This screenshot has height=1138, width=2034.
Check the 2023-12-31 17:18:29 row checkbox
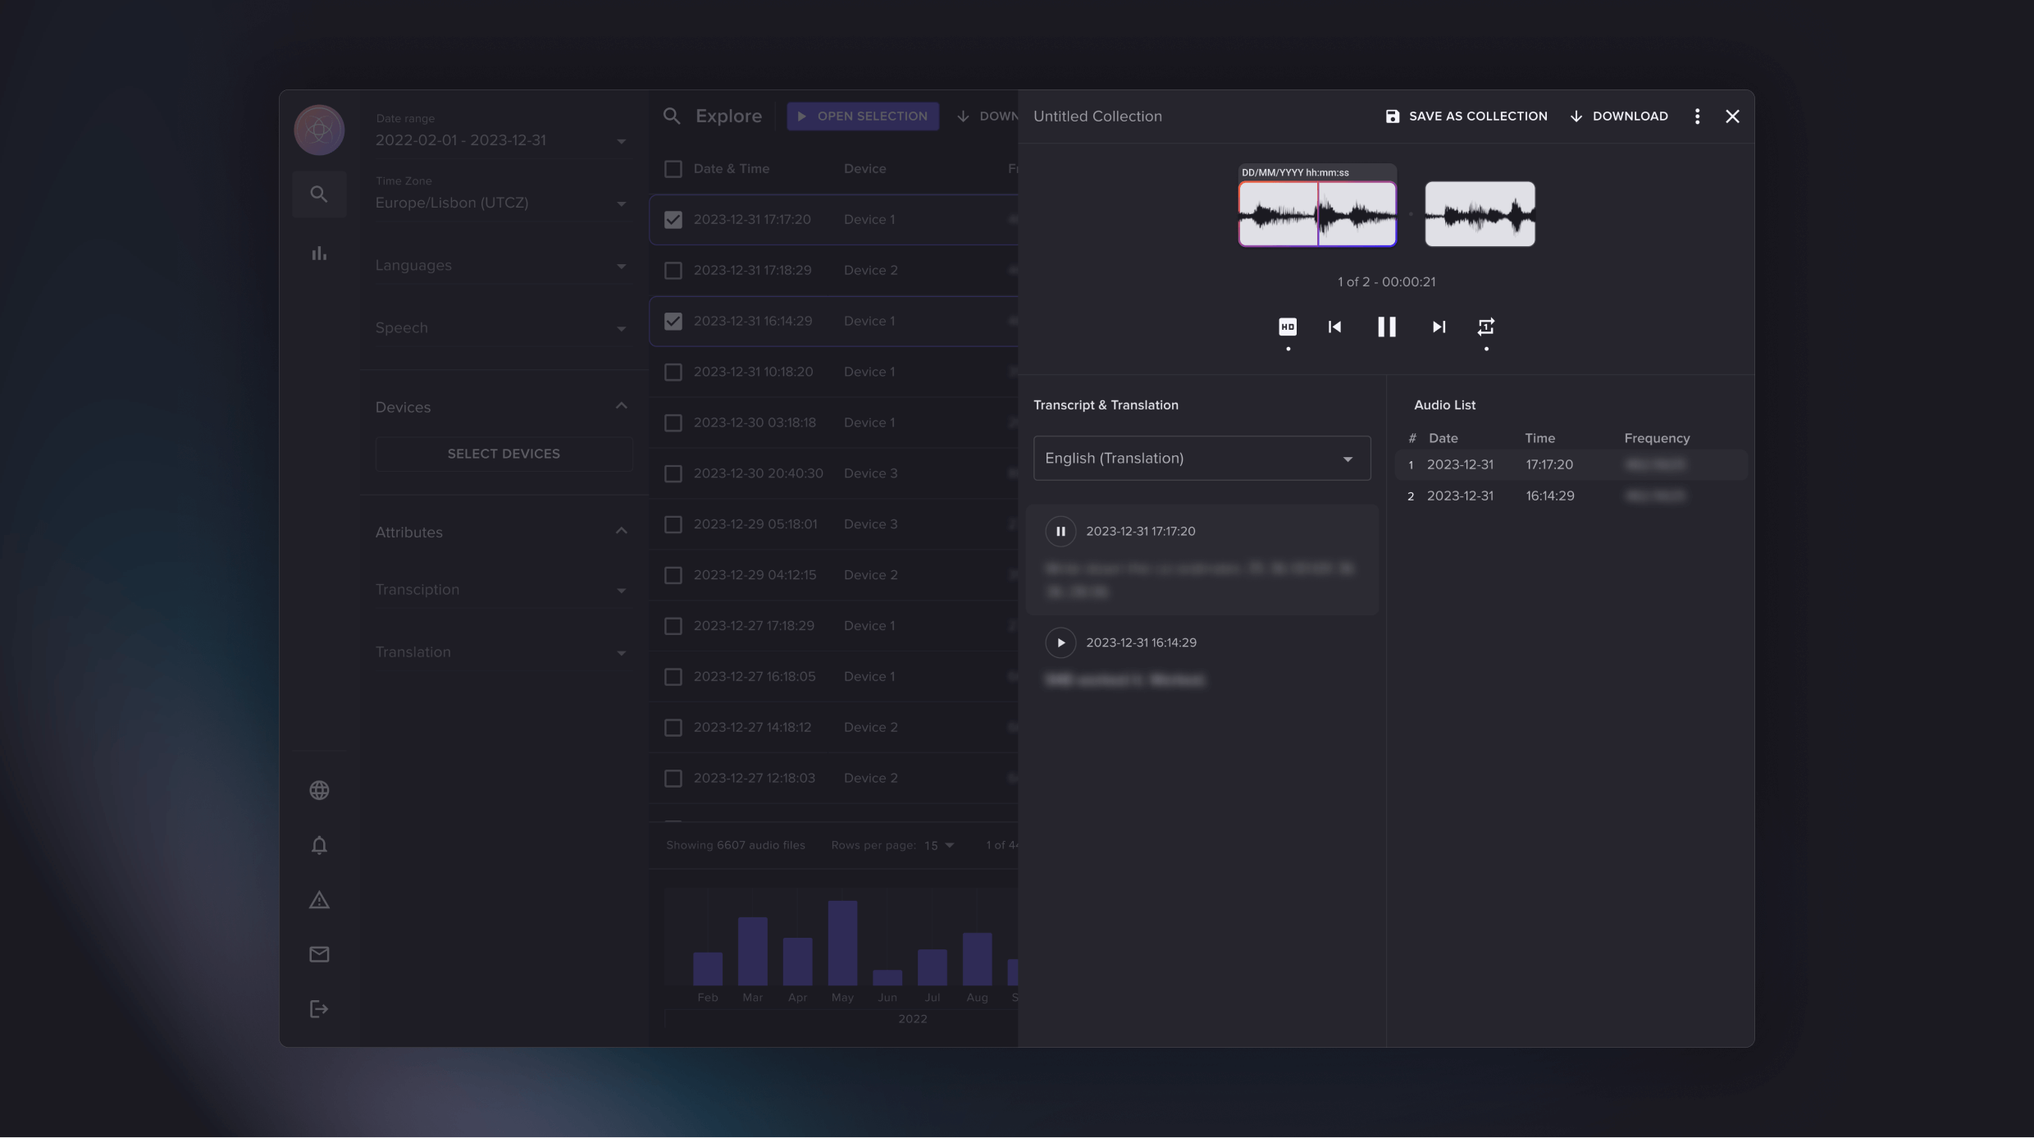(x=673, y=271)
